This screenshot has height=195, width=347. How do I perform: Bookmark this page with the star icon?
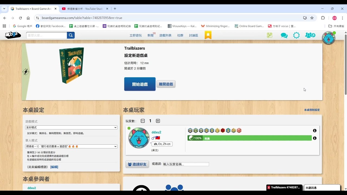312,18
